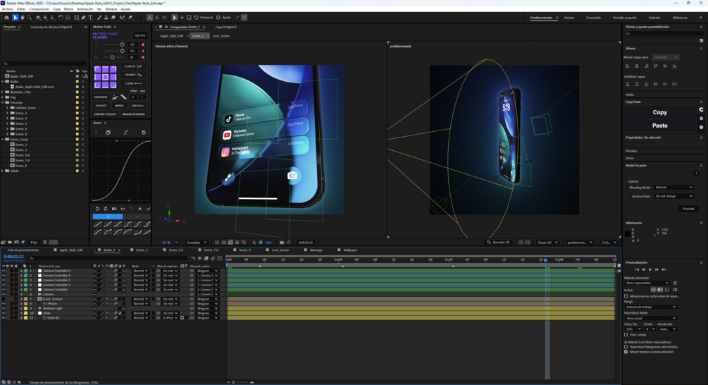This screenshot has height=385, width=708.
Task: Select the Puppet Pin tool
Action: (130, 18)
